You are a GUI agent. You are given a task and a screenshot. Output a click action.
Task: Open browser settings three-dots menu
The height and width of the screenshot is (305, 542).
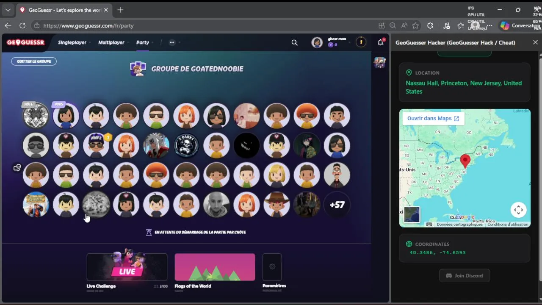click(x=489, y=25)
